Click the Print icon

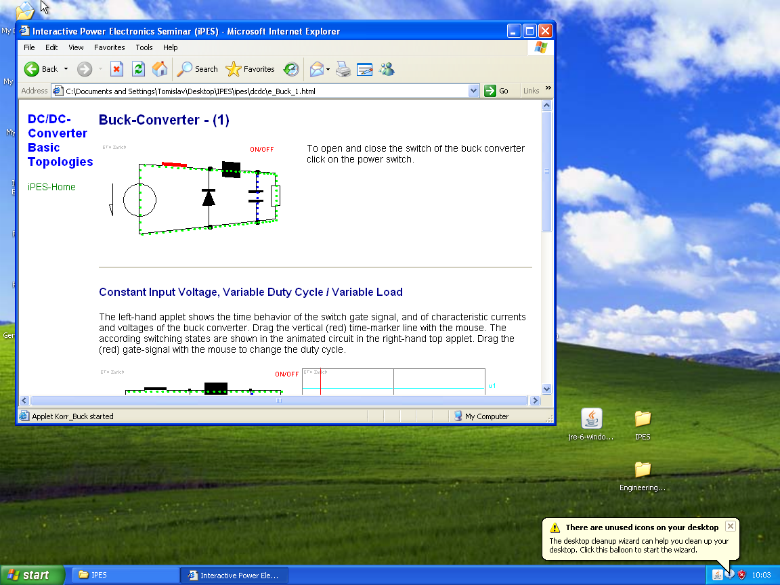(x=343, y=69)
